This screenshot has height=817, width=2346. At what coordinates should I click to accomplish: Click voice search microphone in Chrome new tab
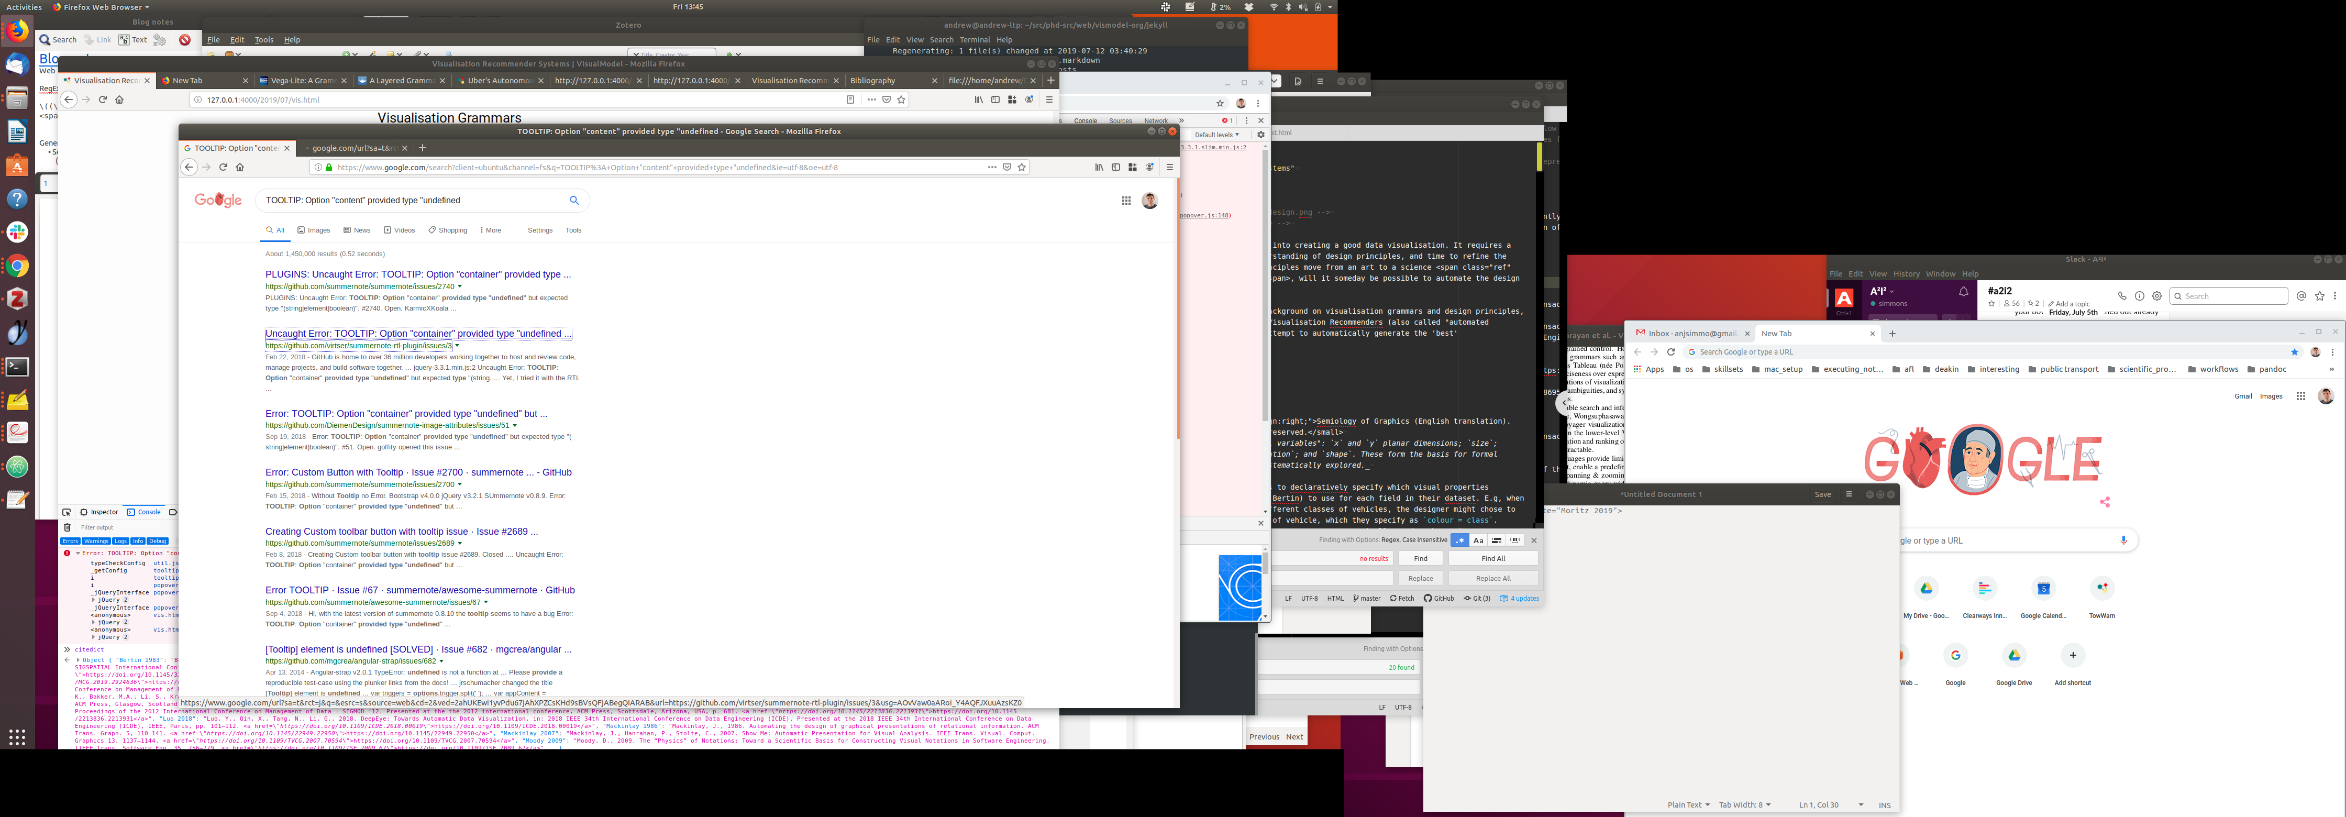click(x=2124, y=540)
